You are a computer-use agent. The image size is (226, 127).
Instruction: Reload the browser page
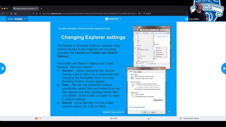coord(11,13)
